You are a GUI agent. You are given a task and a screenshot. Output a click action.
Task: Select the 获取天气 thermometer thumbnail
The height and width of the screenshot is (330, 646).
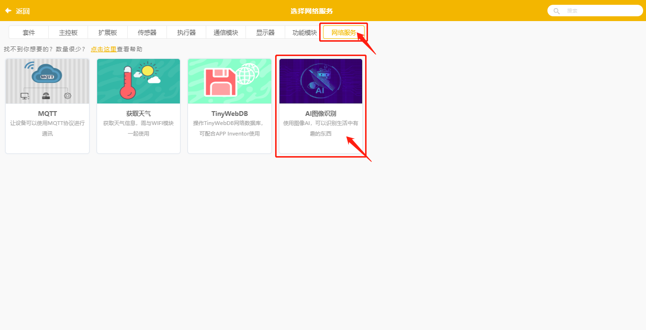pos(138,81)
